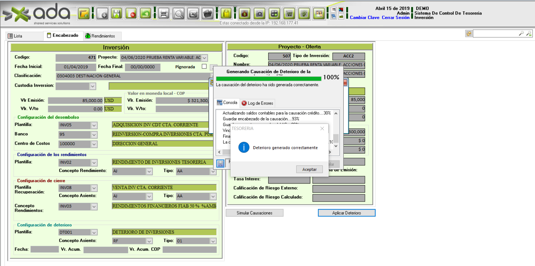Click the Cerrar Sesión link

click(x=395, y=18)
